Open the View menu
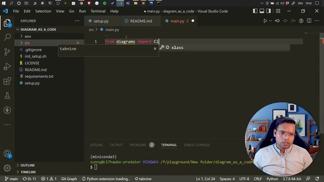The height and width of the screenshot is (182, 324). 60,11
